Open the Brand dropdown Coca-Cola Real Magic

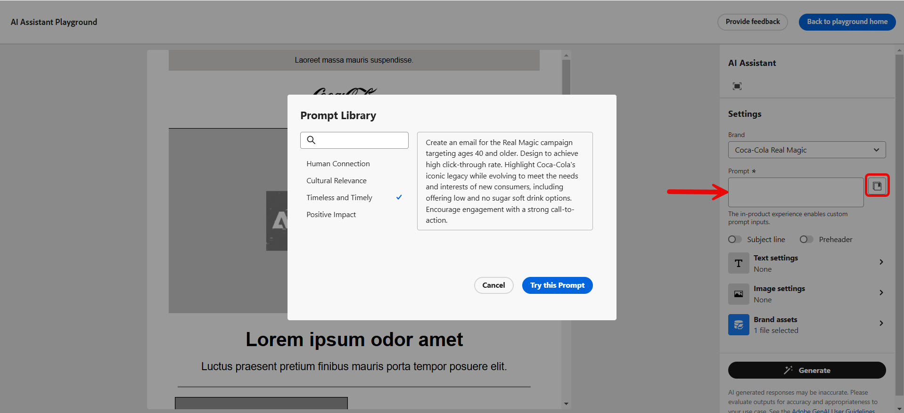(807, 150)
